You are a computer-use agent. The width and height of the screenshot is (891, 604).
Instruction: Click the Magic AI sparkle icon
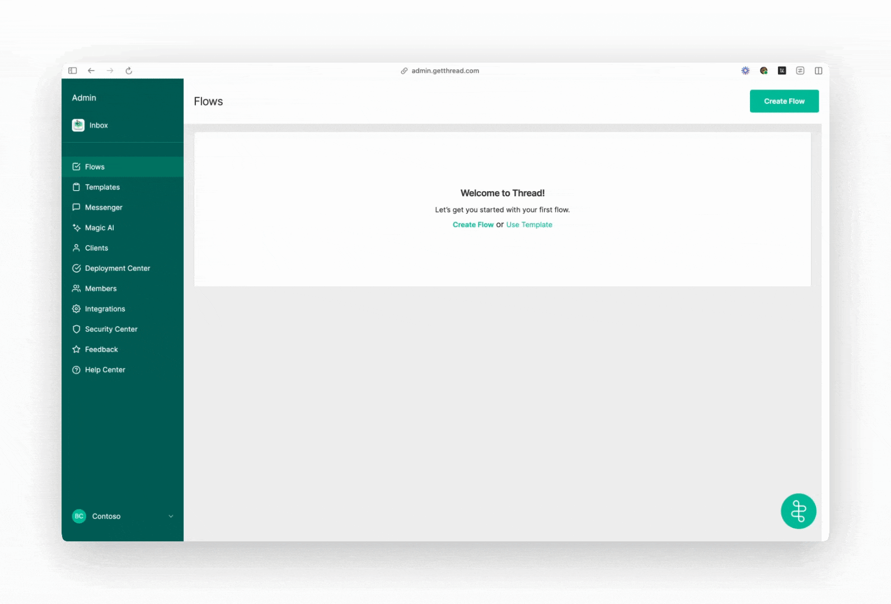click(77, 228)
